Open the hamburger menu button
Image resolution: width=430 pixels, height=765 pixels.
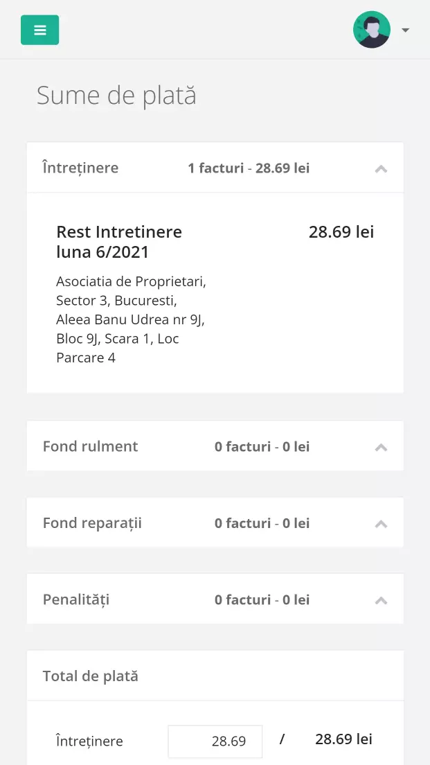pyautogui.click(x=39, y=30)
